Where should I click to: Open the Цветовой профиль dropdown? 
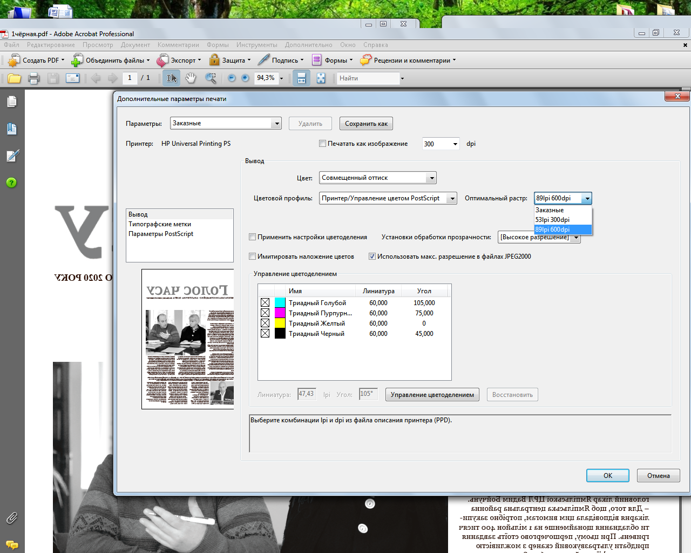tap(388, 198)
